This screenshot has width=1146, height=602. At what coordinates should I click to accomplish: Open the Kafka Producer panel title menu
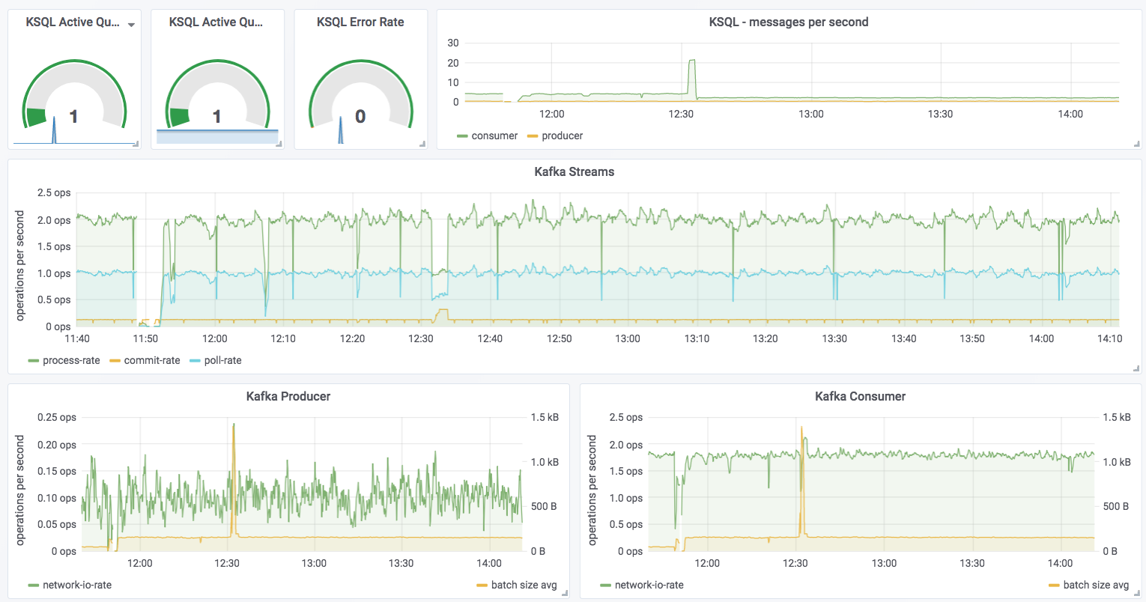click(x=288, y=397)
